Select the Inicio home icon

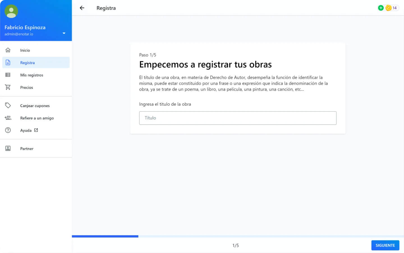[x=8, y=50]
